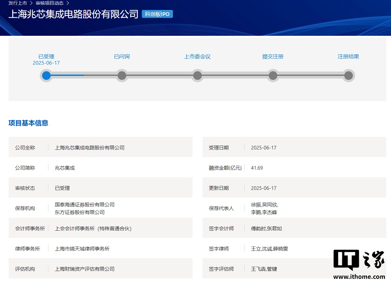Click the 已受理 stage label
Viewport: 391px width, 284px height.
pos(46,57)
